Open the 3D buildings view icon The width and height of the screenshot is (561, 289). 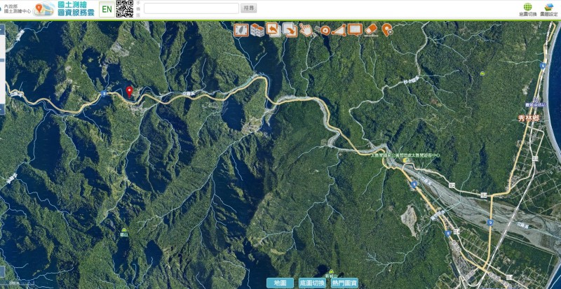[257, 30]
